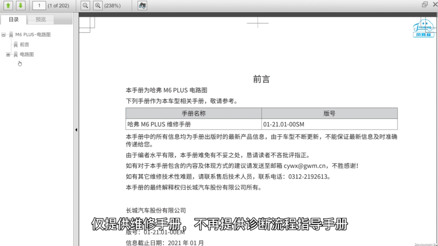Click the 手册名称 table header
Image resolution: width=438 pixels, height=246 pixels.
click(x=194, y=113)
